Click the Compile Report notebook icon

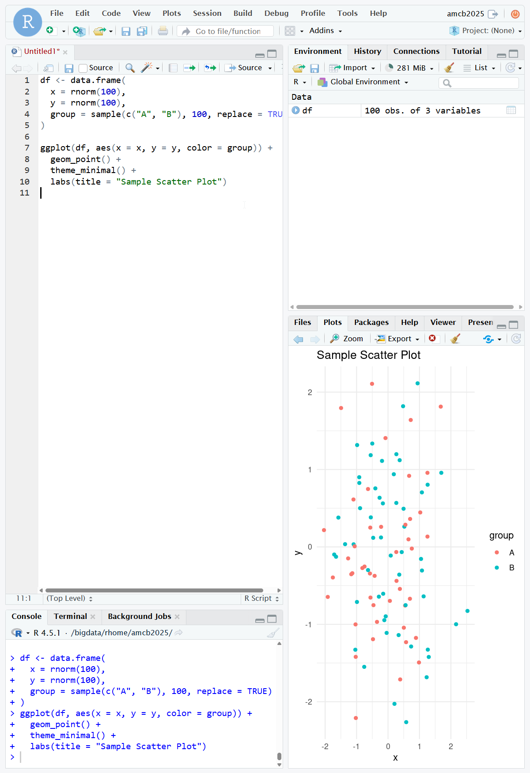[x=173, y=68]
